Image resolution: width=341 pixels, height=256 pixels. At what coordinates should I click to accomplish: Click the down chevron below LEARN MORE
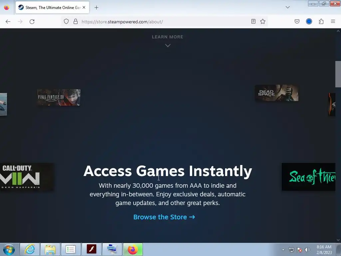(168, 45)
